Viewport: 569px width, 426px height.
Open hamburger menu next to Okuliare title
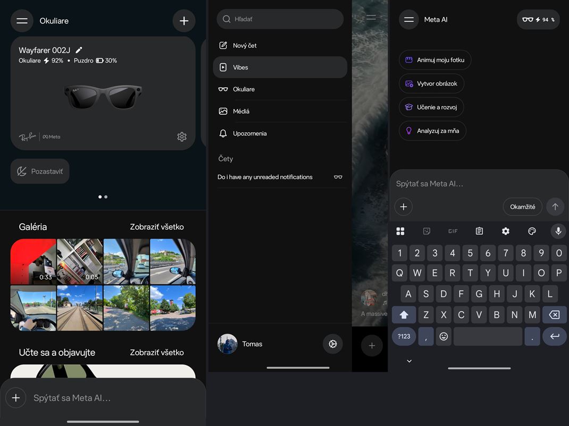(22, 21)
